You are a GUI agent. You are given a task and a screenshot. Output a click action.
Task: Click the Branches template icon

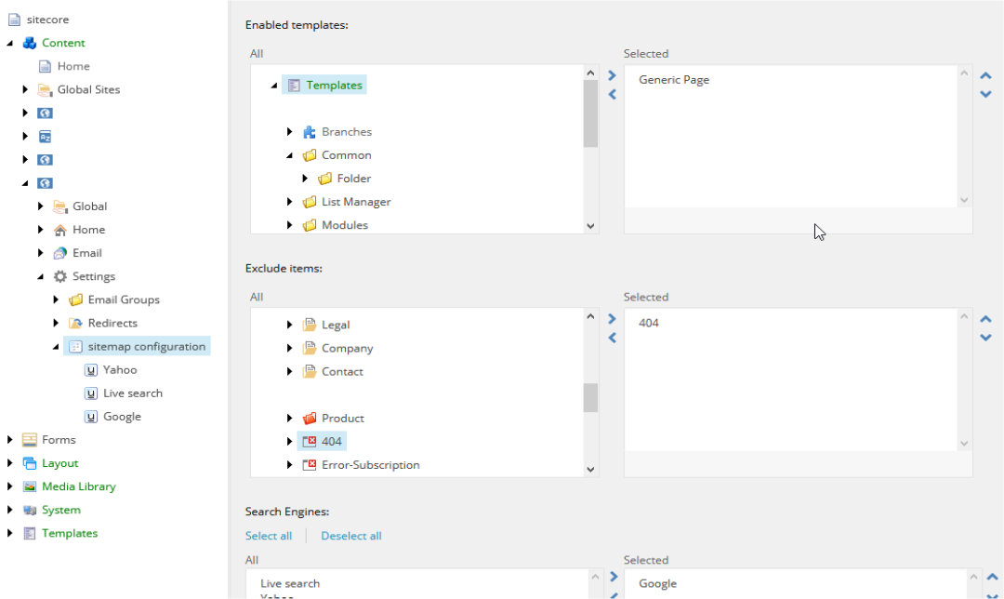click(310, 132)
